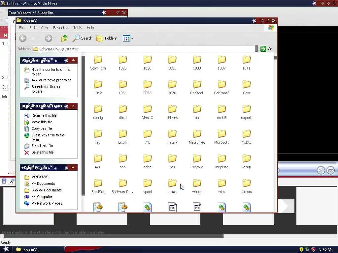Select the oobe folder
Viewport: 338px width, 253px height.
click(x=148, y=161)
